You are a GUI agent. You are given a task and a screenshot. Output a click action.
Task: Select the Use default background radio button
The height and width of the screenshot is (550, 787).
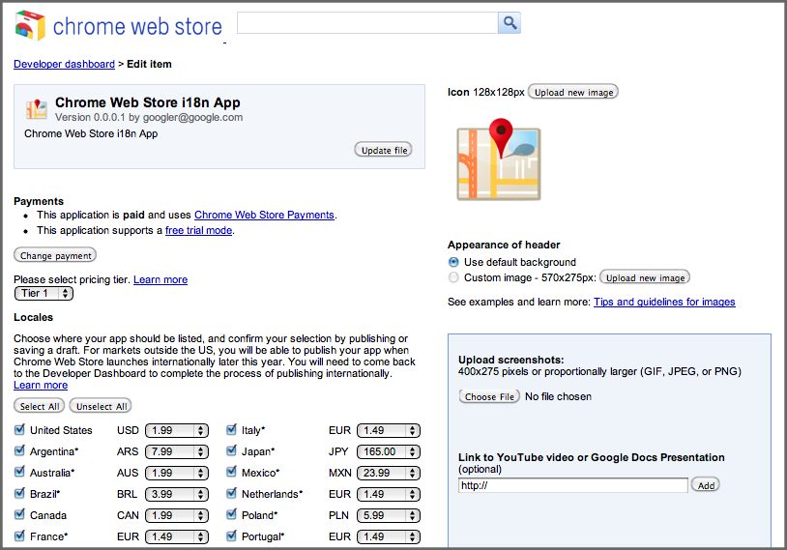453,262
